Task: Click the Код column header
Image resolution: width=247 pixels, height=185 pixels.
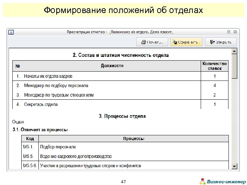Action: point(30,139)
